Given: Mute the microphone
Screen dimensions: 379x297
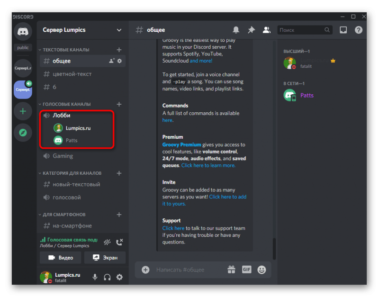Looking at the screenshot, I should pyautogui.click(x=95, y=277).
